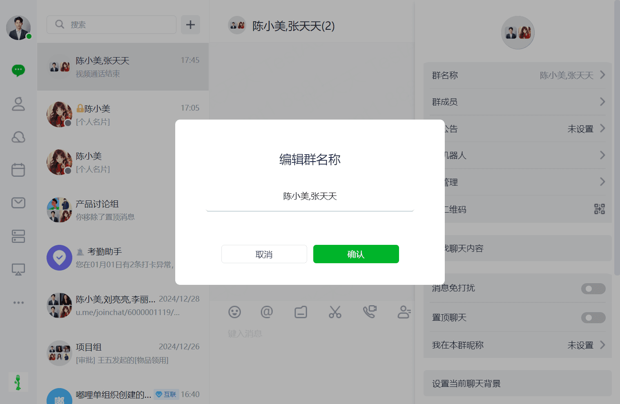This screenshot has height=404, width=620.
Task: Open the calendar sidebar icon
Action: pyautogui.click(x=18, y=170)
